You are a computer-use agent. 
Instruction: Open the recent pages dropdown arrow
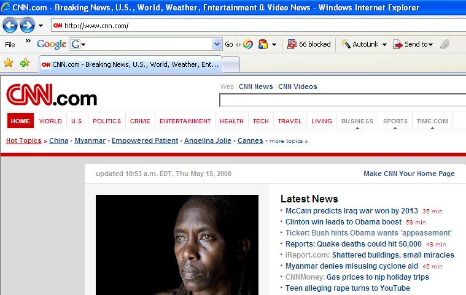41,26
